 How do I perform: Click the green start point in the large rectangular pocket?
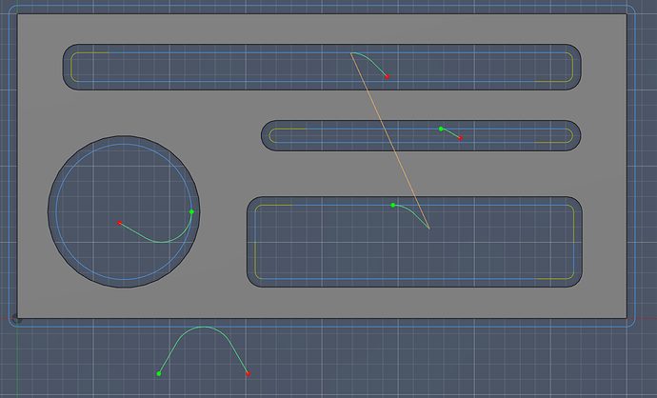(392, 205)
